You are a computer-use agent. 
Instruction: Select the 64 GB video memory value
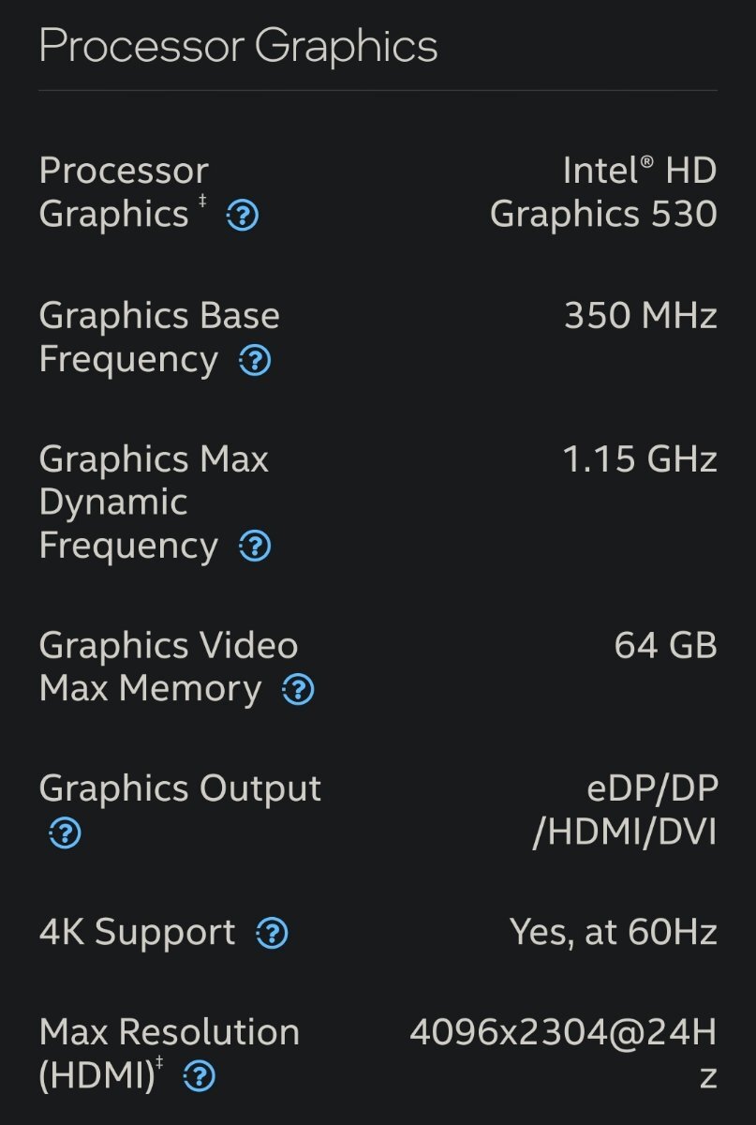coord(666,646)
